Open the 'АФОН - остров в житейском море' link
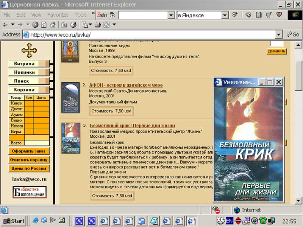 click(x=126, y=85)
